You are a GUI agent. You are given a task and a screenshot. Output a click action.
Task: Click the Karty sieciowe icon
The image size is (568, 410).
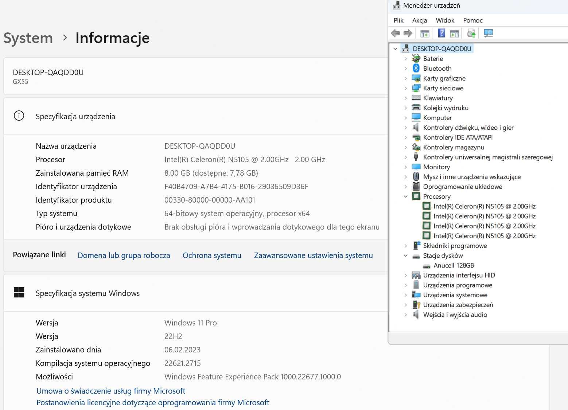[x=416, y=88]
